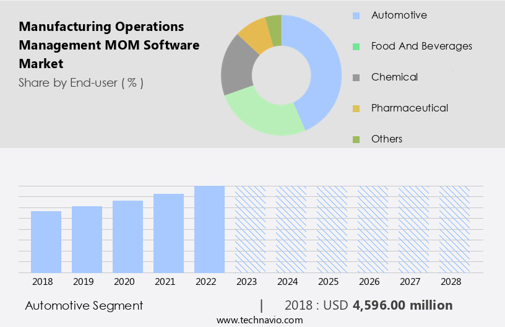Select the Food And Beverages legend label
The height and width of the screenshot is (327, 505).
(421, 46)
